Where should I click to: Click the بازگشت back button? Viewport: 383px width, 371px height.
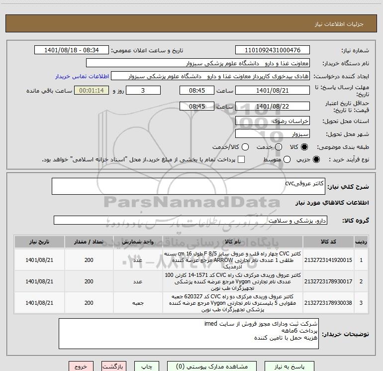(x=114, y=367)
